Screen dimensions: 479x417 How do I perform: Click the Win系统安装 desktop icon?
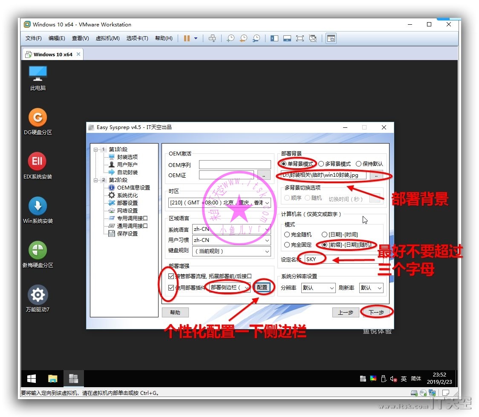[38, 210]
